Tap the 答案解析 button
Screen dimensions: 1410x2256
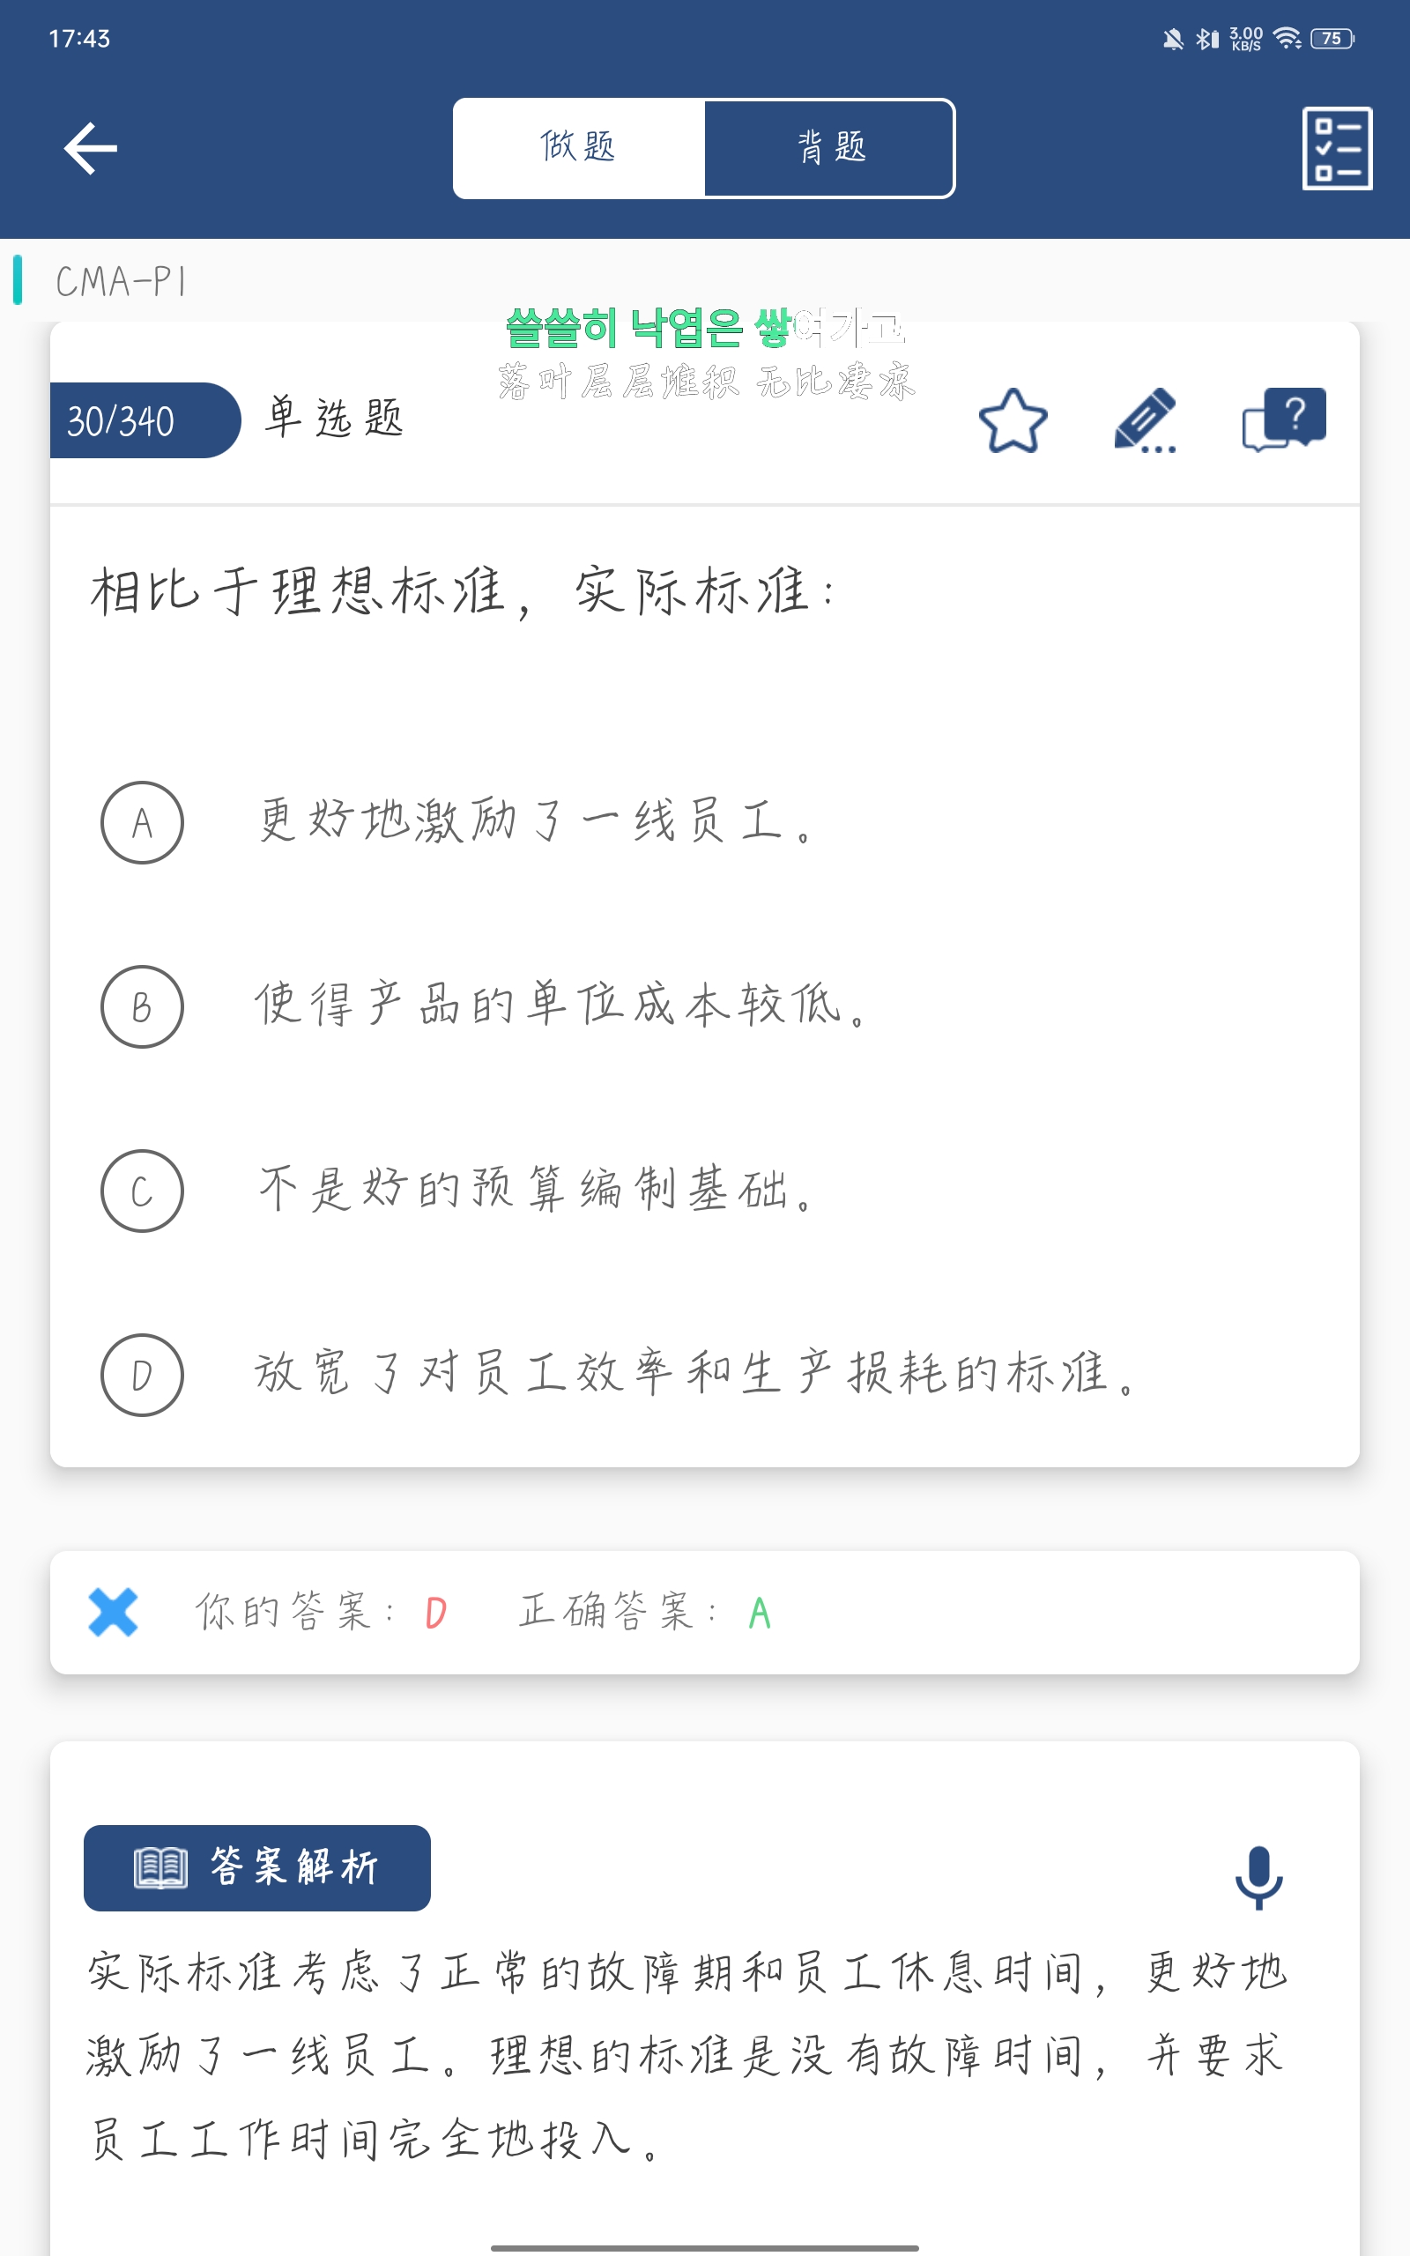point(256,1867)
